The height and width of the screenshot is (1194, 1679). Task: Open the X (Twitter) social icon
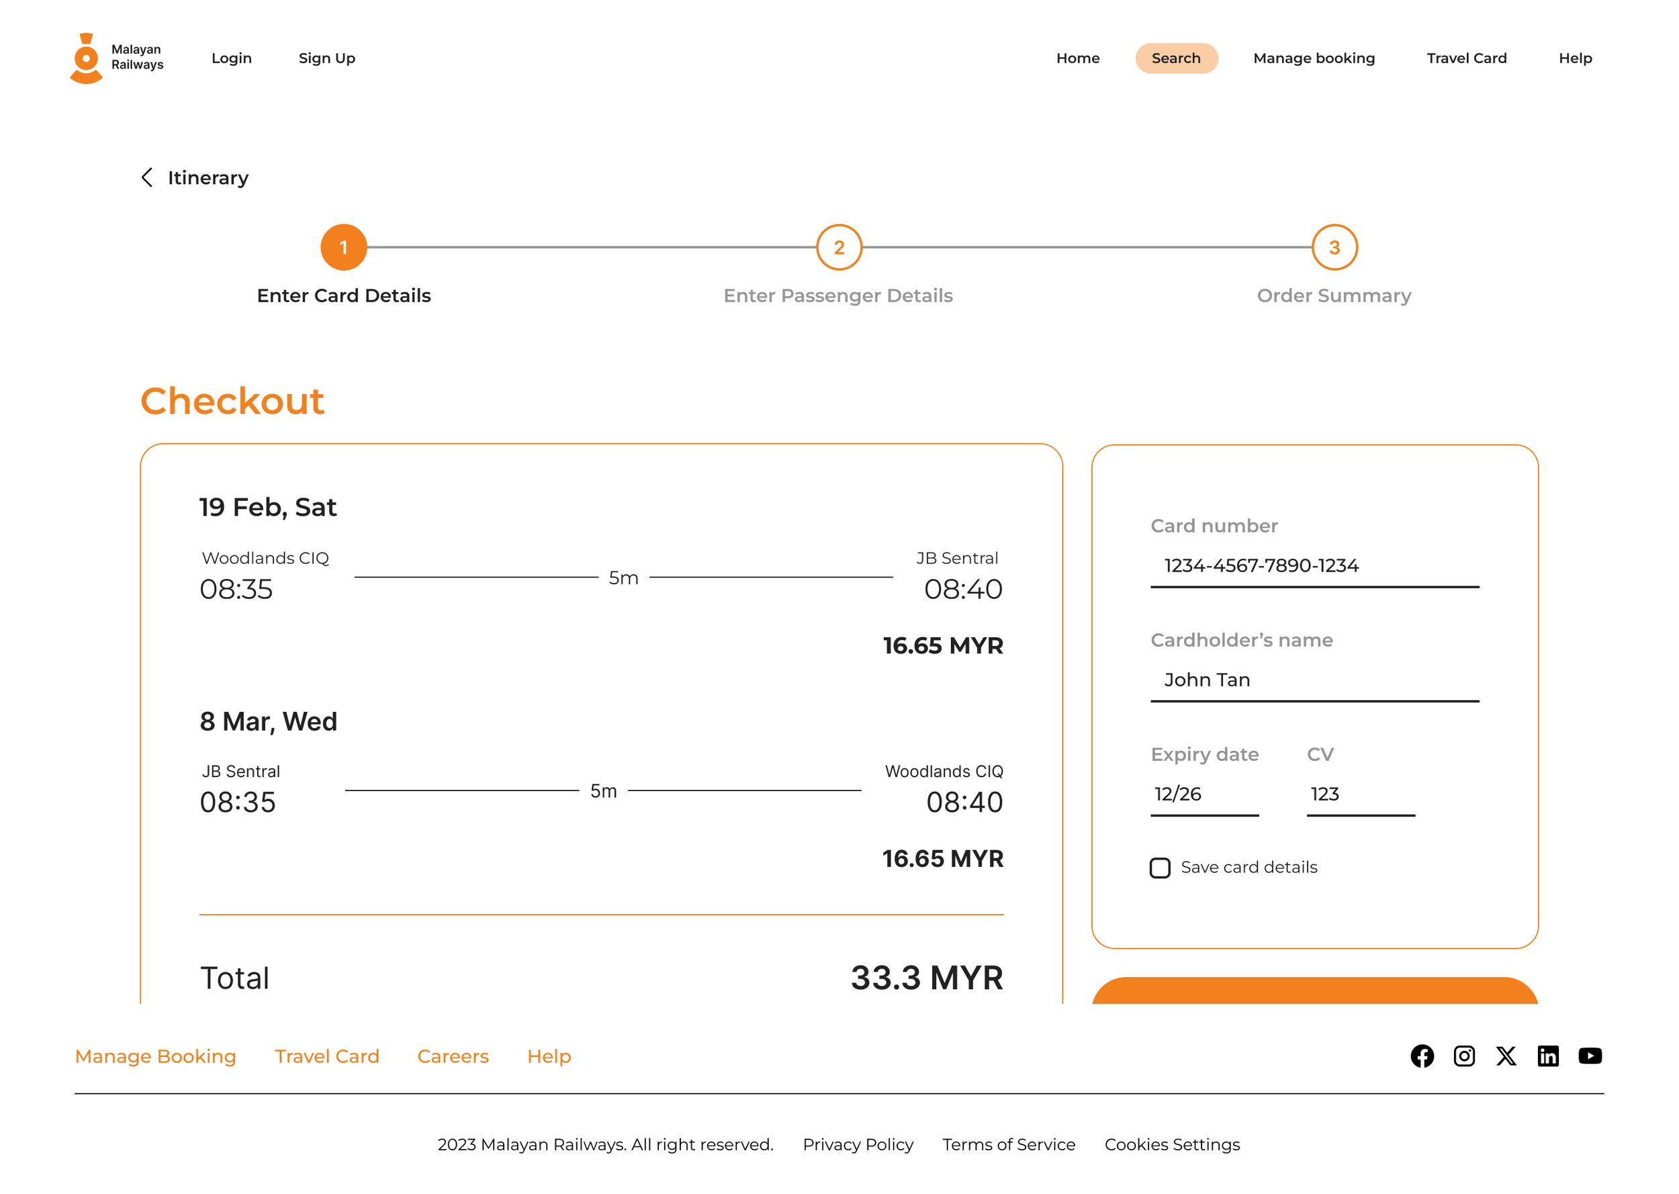point(1506,1056)
